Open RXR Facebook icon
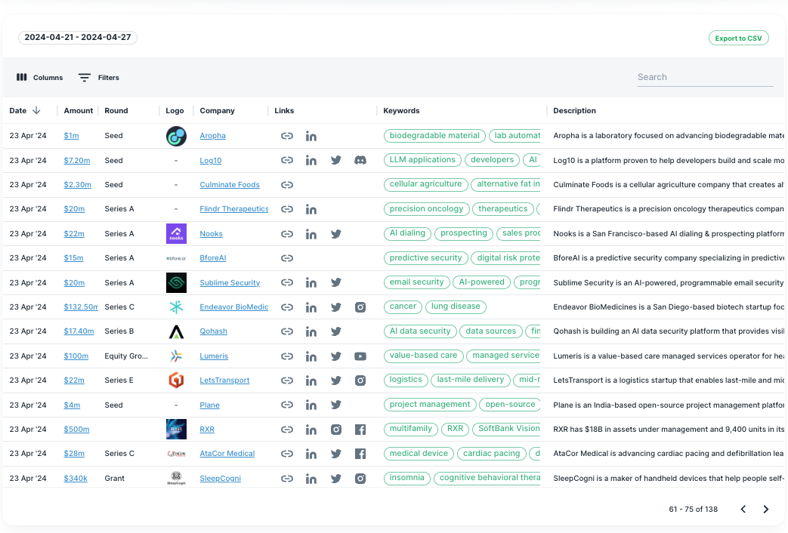 coord(360,430)
